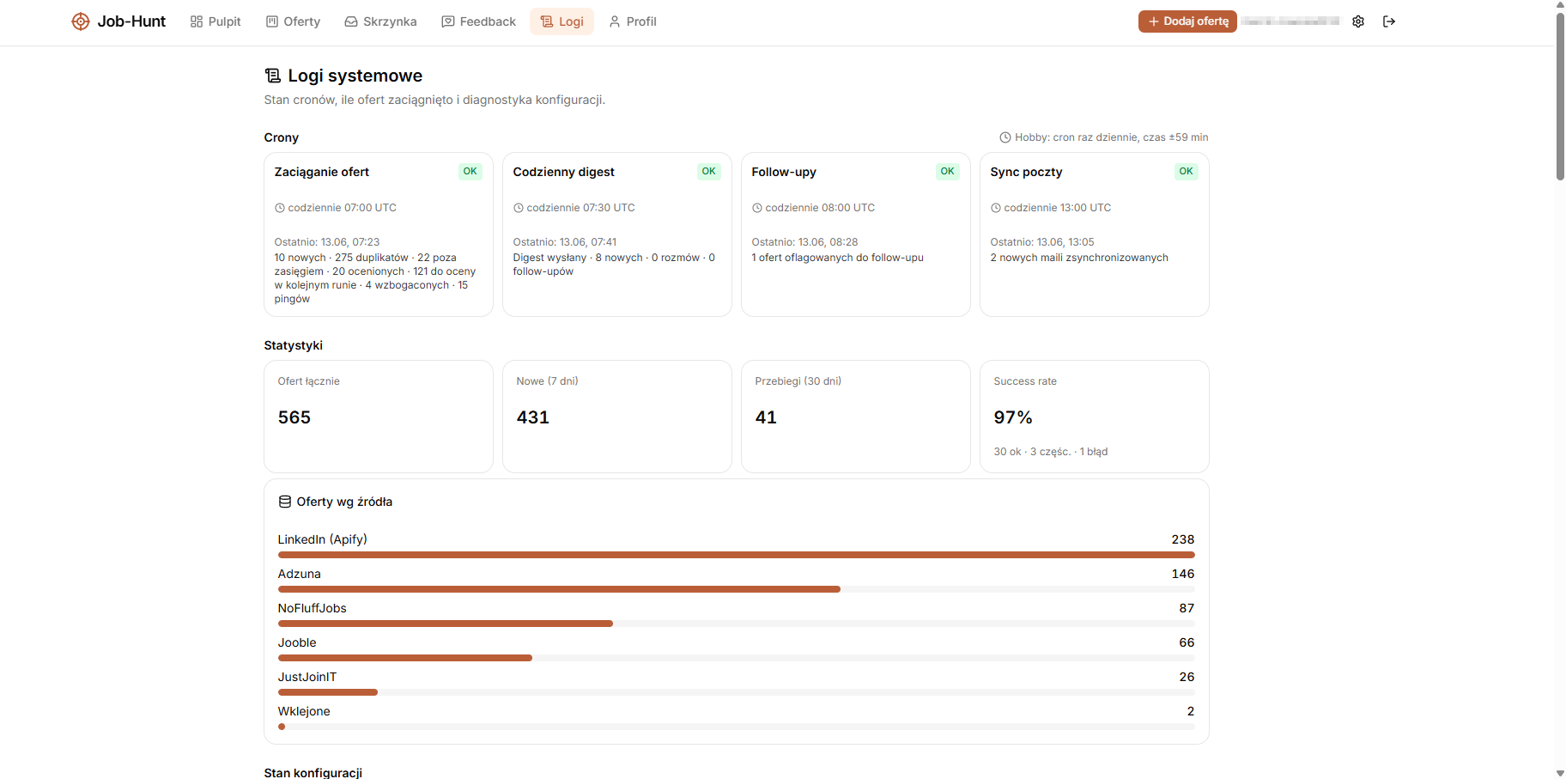Click the clock icon by codziennie 13:00 UTC
1566x779 pixels.
tap(996, 208)
